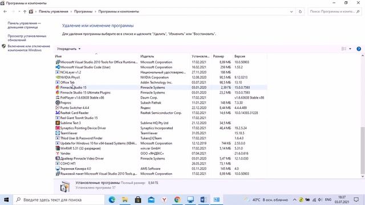
Task: Open the Mail app from the taskbar
Action: (x=151, y=200)
